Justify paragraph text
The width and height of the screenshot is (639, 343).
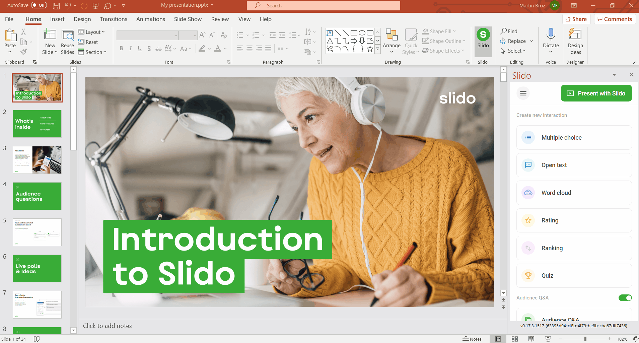[268, 49]
